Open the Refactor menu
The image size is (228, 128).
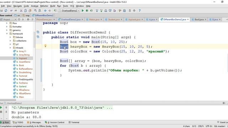pyautogui.click(x=44, y=6)
